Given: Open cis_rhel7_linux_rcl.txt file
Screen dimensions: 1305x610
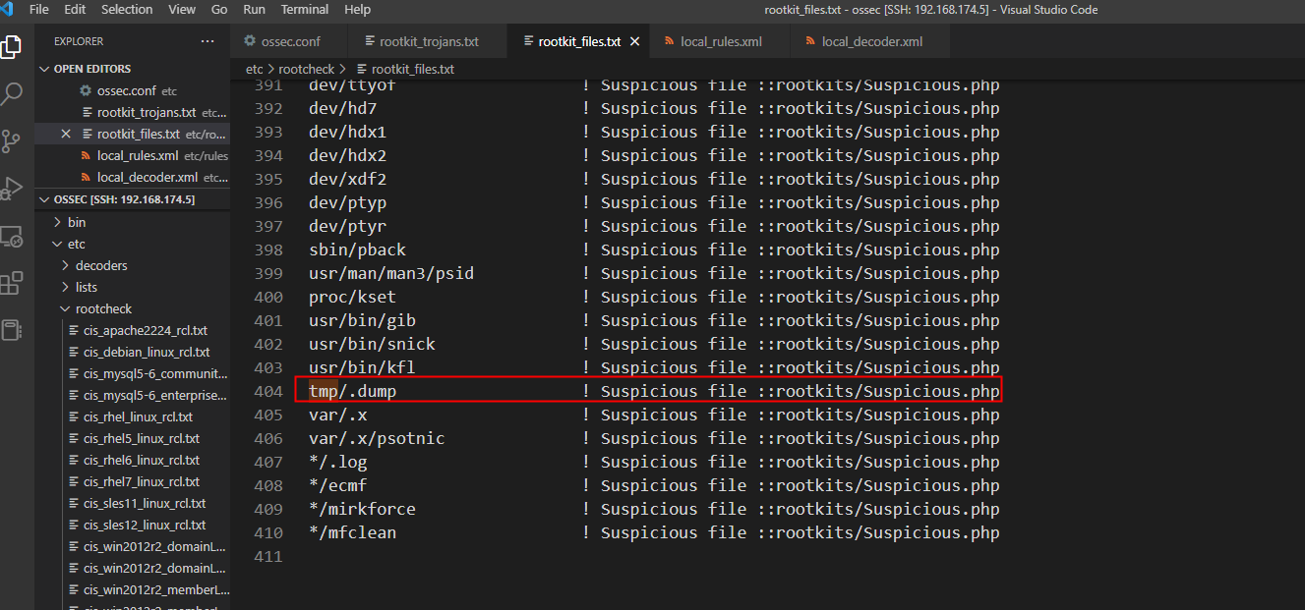Looking at the screenshot, I should coord(142,481).
